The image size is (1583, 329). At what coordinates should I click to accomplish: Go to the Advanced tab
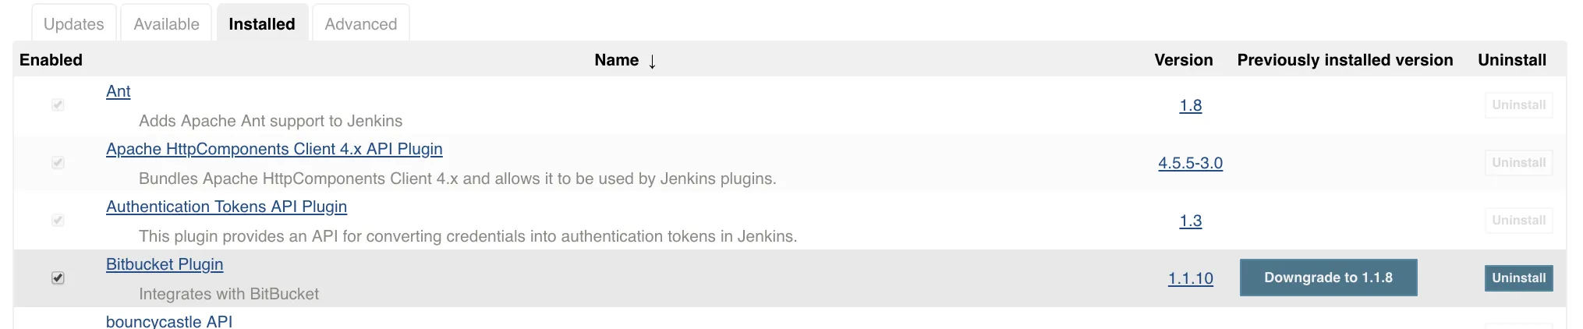pos(360,24)
